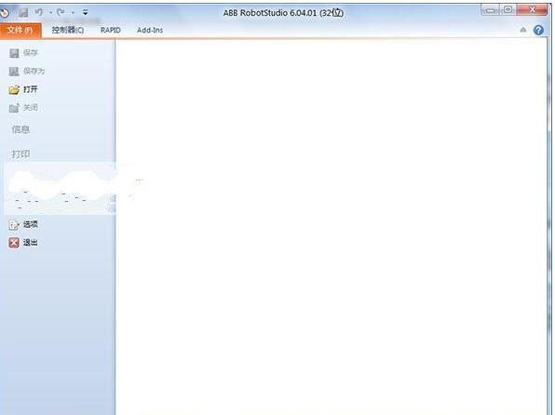Open the RAPID tab
Image resolution: width=555 pixels, height=415 pixels.
coord(111,30)
